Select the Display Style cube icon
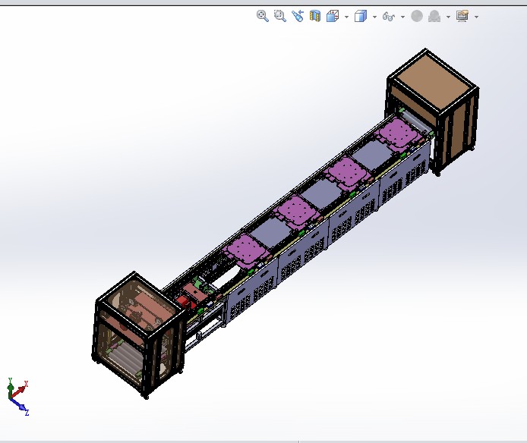Screen dimensions: 527x443 click(x=361, y=16)
